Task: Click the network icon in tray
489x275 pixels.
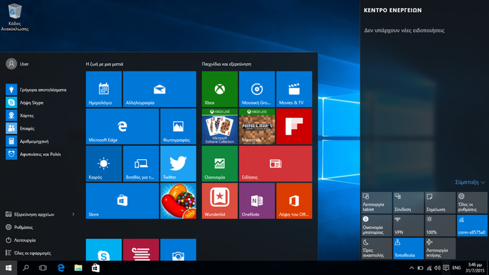Action: pos(429,268)
